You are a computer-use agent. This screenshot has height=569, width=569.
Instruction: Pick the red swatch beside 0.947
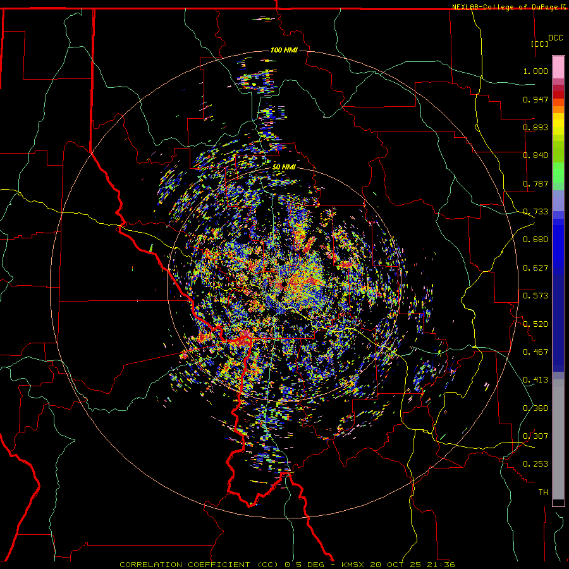tap(558, 95)
